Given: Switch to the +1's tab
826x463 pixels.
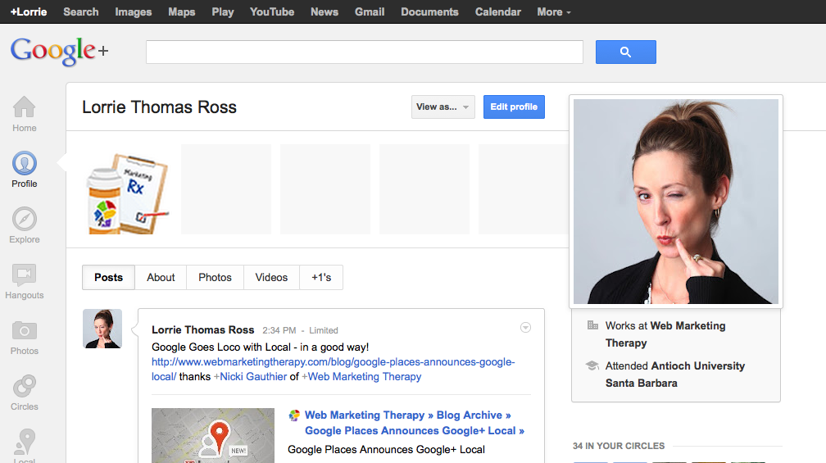Looking at the screenshot, I should [321, 277].
